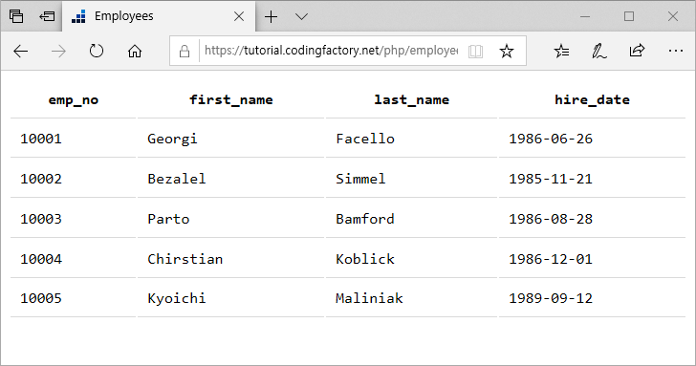Open Settings and more ellipsis menu
This screenshot has height=366, width=696.
tap(676, 51)
